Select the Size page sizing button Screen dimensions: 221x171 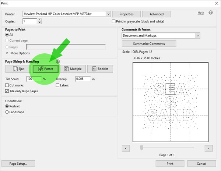(x=18, y=69)
